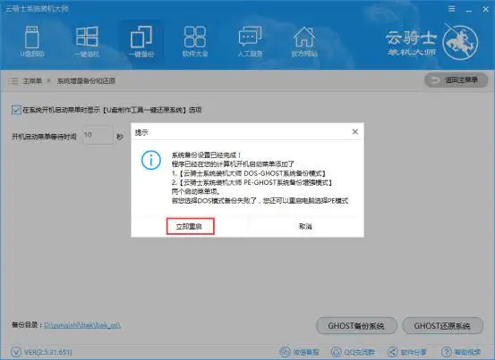The image size is (495, 360).
Task: Click 主菜单 in the breadcrumb
Action: (x=32, y=81)
